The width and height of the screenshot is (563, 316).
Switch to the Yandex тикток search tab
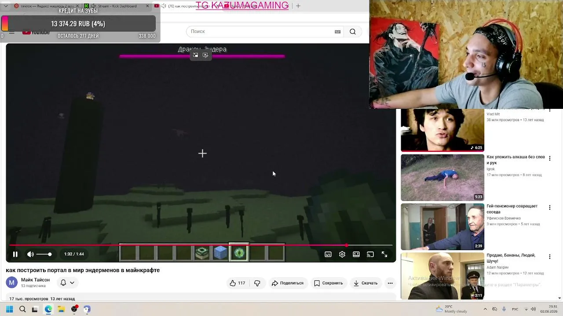click(x=44, y=6)
